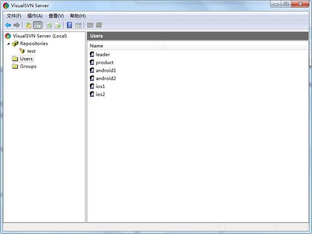Click the last grayed-out toolbar icon
The height and width of the screenshot is (234, 312).
pos(99,25)
